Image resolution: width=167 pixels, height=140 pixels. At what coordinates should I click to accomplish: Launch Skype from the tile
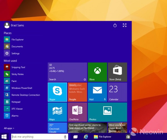click(57, 92)
